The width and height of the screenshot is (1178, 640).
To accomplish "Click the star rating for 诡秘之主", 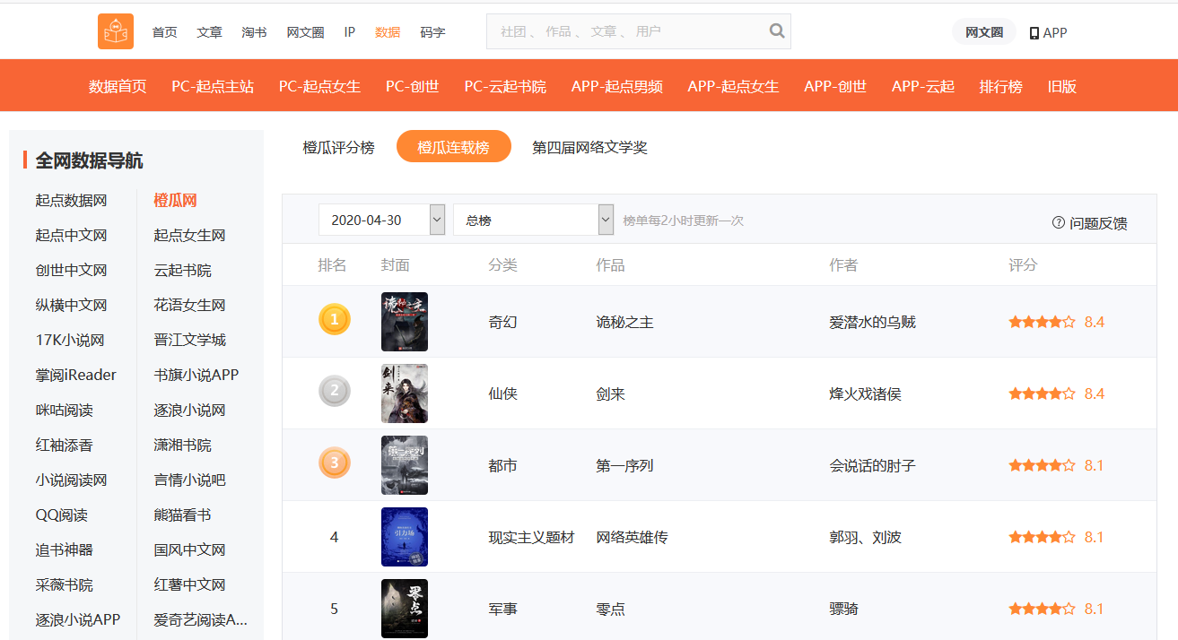I will pos(1042,322).
